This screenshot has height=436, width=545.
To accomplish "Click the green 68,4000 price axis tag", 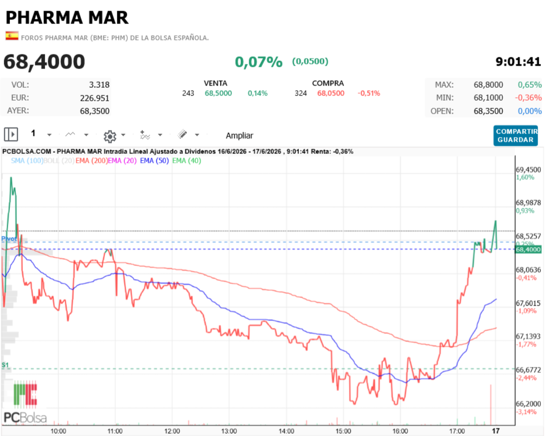I will click(529, 249).
